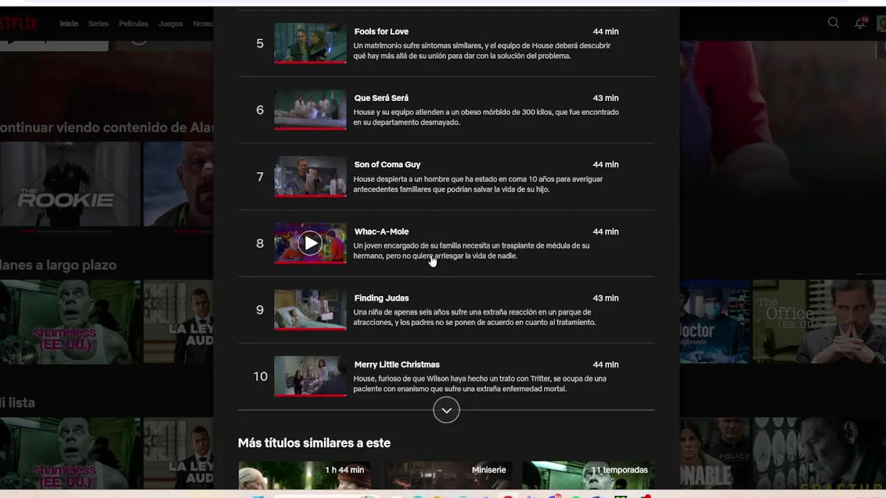Open Películas in the Netflix navigation
The image size is (886, 498).
tap(134, 24)
